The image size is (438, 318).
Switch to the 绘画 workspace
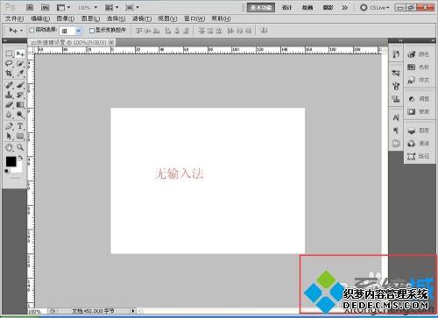(x=307, y=8)
